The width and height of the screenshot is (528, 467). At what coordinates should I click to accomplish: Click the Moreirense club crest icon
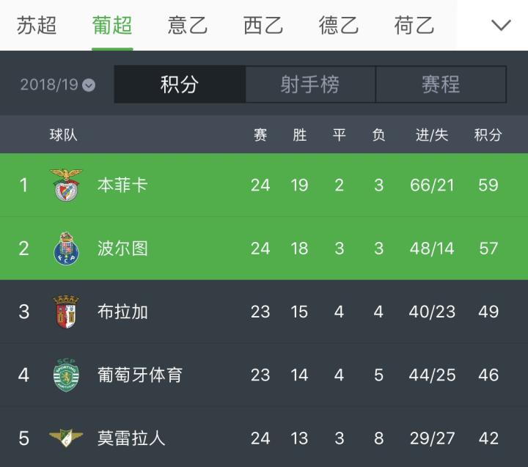(67, 438)
